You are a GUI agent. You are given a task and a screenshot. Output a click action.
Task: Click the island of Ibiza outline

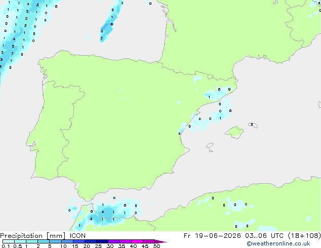coord(210,146)
